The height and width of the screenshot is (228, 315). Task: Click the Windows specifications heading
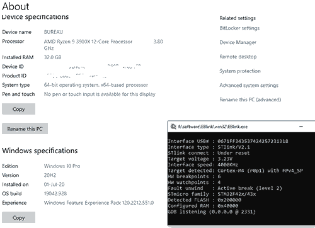40,151
